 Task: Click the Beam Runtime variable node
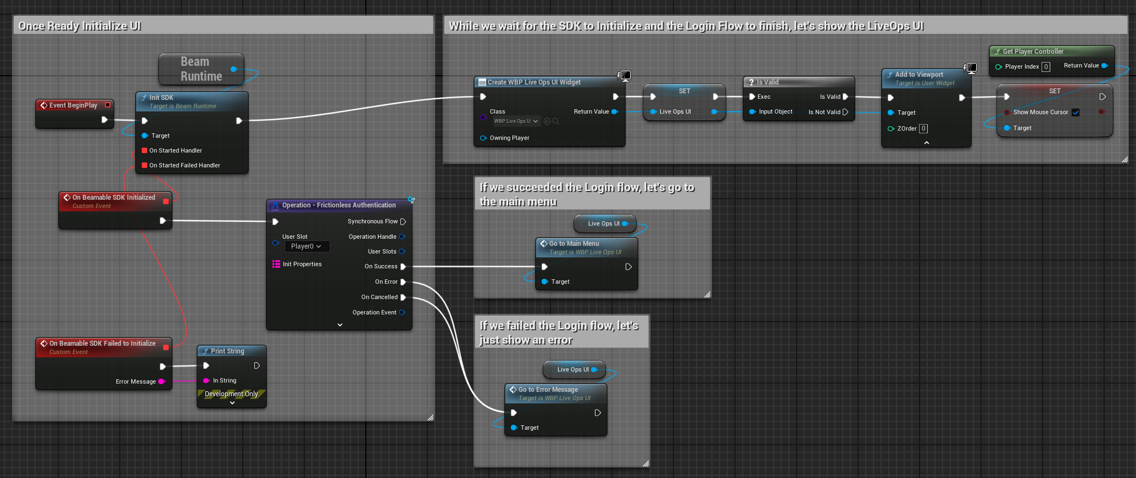201,69
